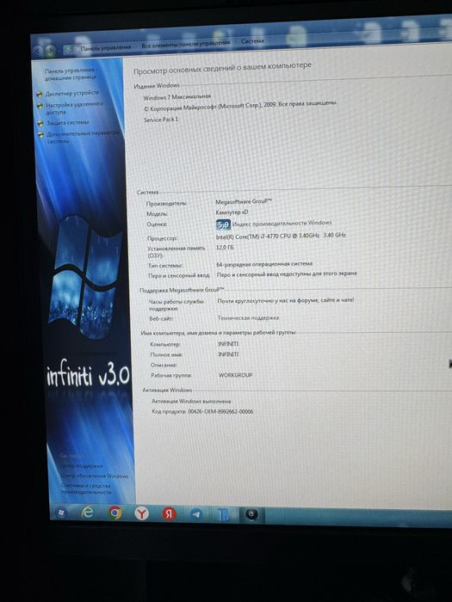The width and height of the screenshot is (452, 602).
Task: Open Telegram from the taskbar
Action: click(197, 514)
